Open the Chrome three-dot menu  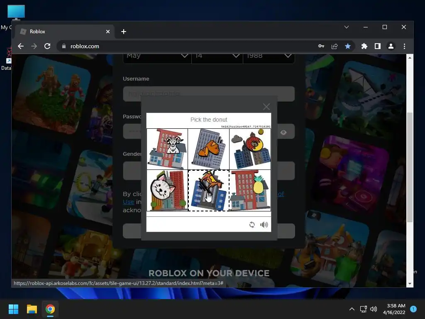tap(404, 46)
